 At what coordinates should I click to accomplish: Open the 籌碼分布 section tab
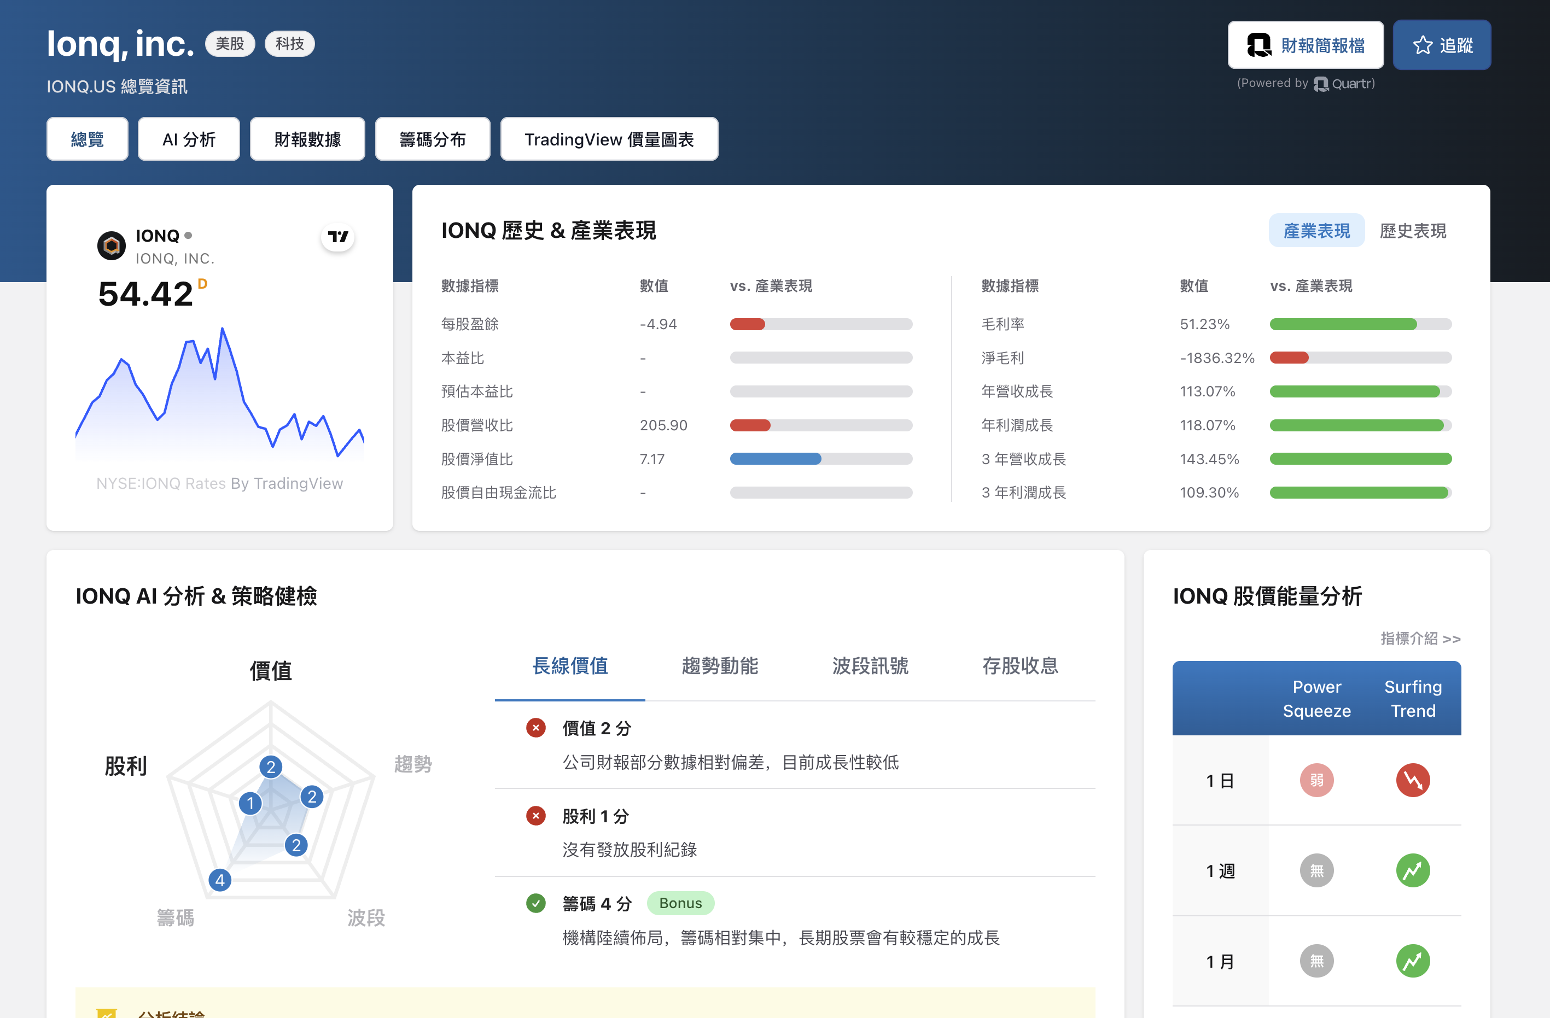[x=433, y=139]
